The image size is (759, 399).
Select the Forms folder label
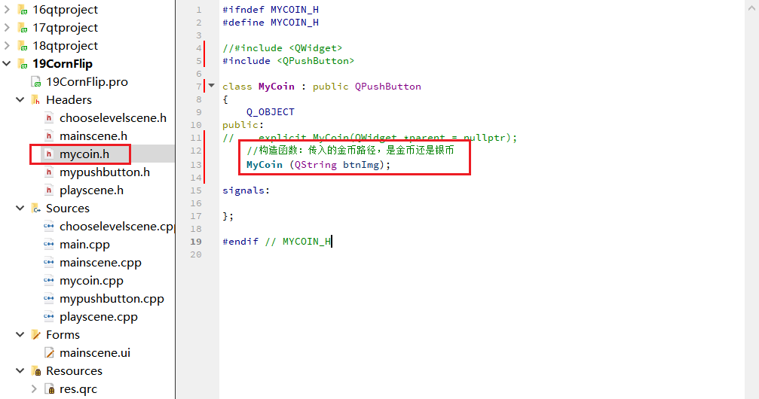63,335
